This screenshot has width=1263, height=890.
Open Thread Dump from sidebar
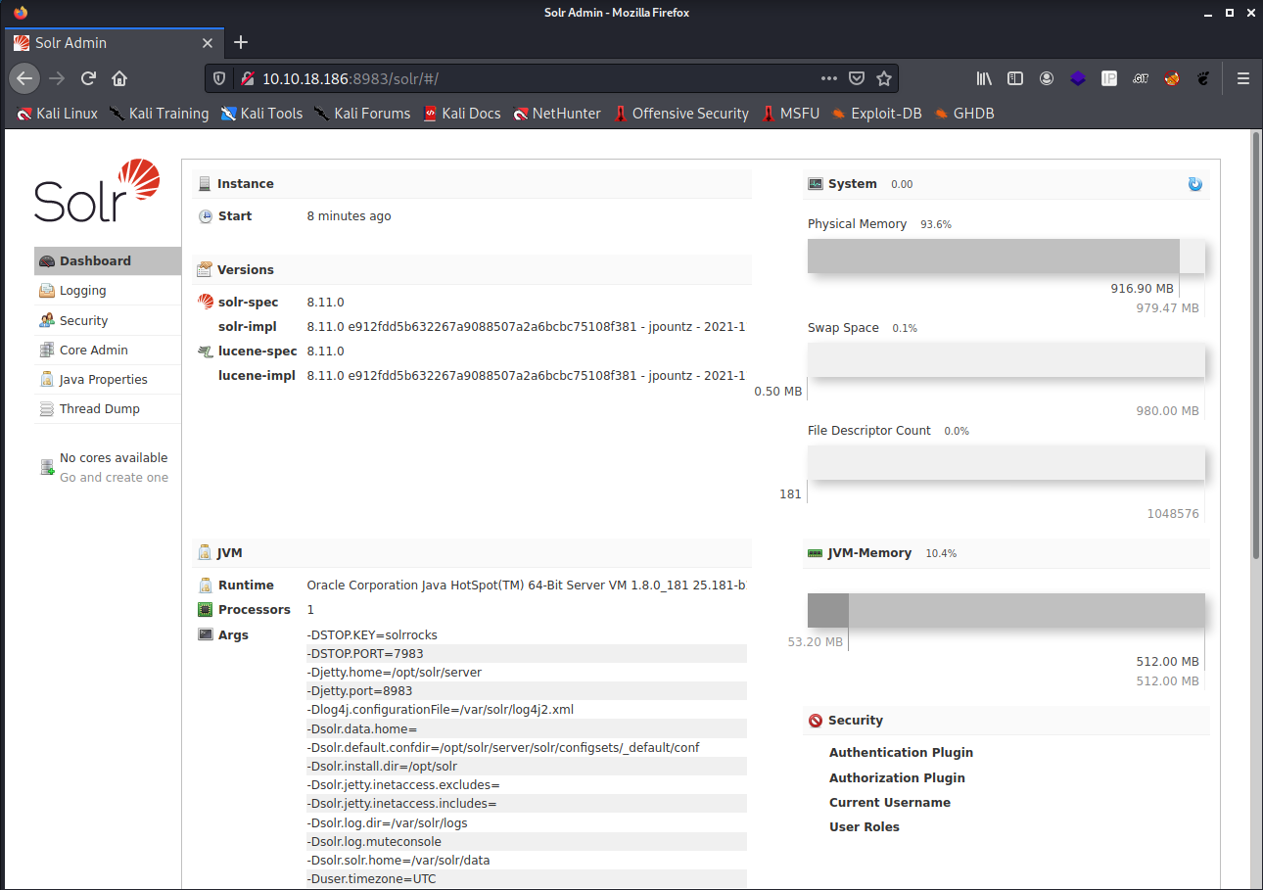pyautogui.click(x=99, y=408)
